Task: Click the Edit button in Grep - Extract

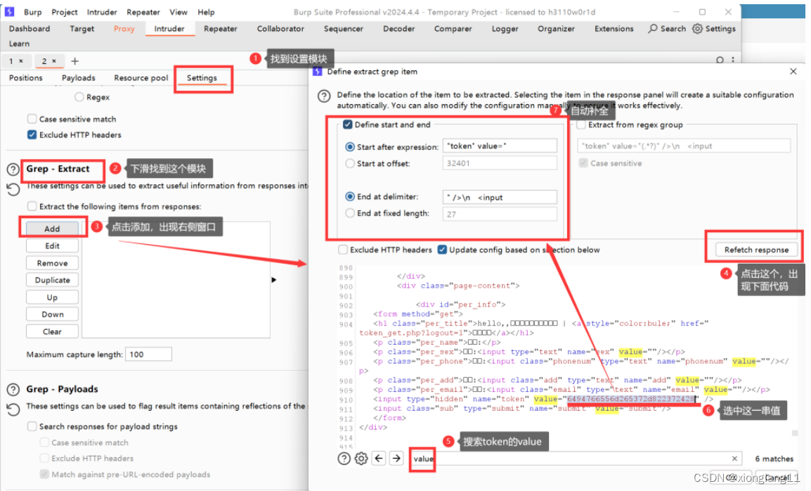Action: 52,245
